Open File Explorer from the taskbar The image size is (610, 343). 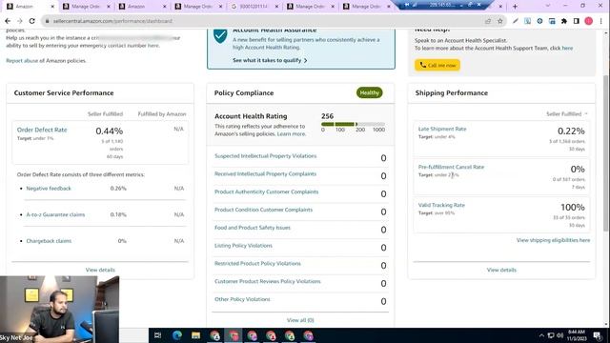pyautogui.click(x=195, y=335)
